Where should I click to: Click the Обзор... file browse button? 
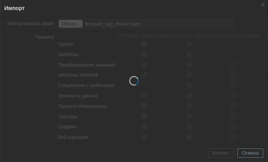click(x=71, y=24)
